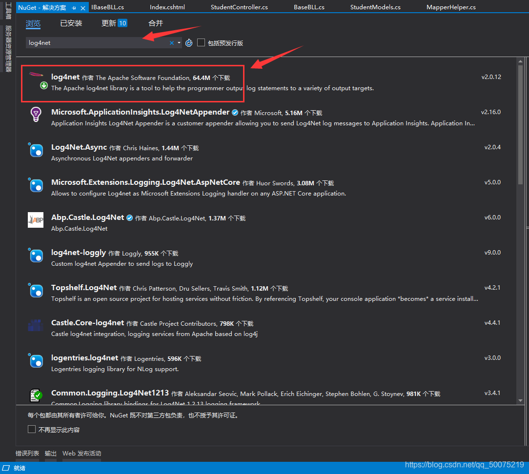Check the 不再显示此内容 checkbox
This screenshot has height=474, width=529.
click(x=32, y=429)
